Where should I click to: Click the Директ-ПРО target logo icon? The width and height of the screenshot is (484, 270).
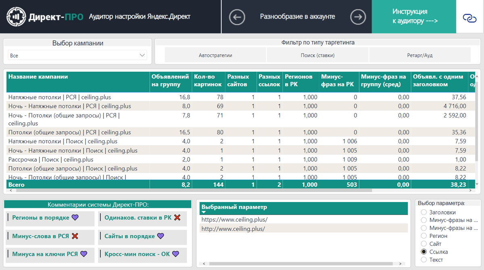pyautogui.click(x=16, y=16)
